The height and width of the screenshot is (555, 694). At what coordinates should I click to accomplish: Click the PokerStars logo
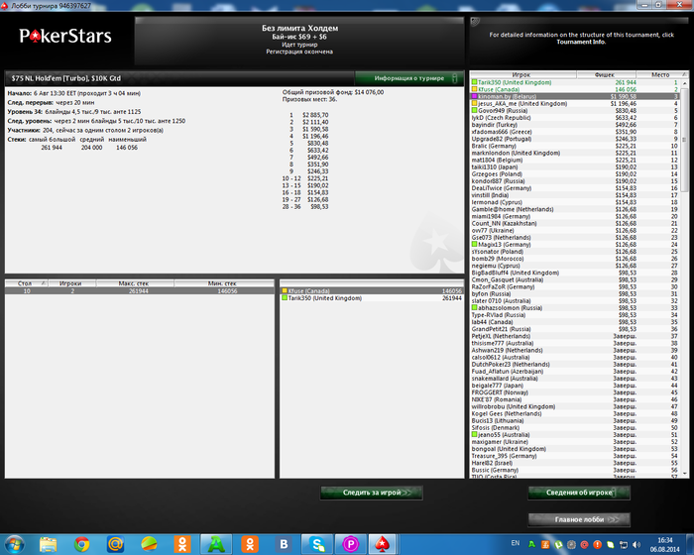(65, 36)
